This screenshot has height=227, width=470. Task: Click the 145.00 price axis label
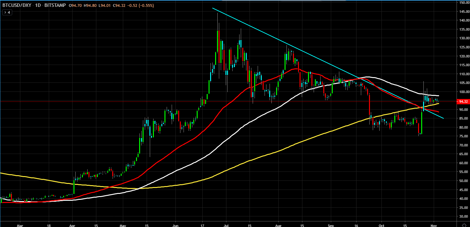[464, 12]
